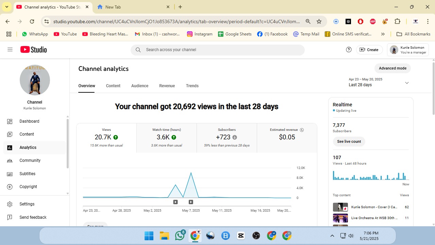Click the See live count button

tap(349, 141)
